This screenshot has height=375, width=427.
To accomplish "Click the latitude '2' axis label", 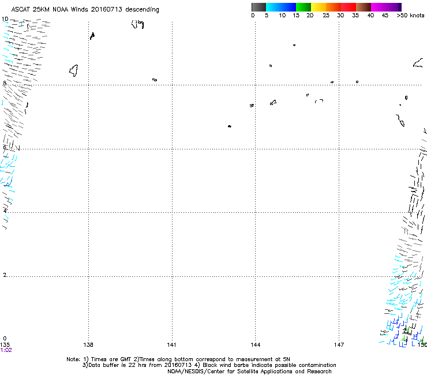I will pos(5,275).
